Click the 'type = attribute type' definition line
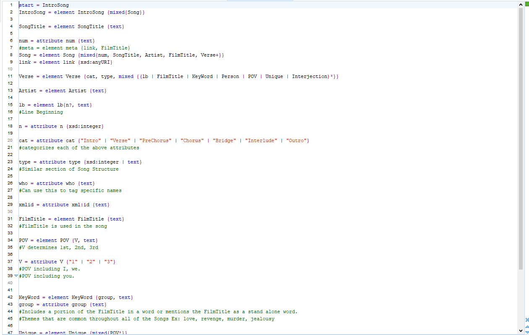 81,162
